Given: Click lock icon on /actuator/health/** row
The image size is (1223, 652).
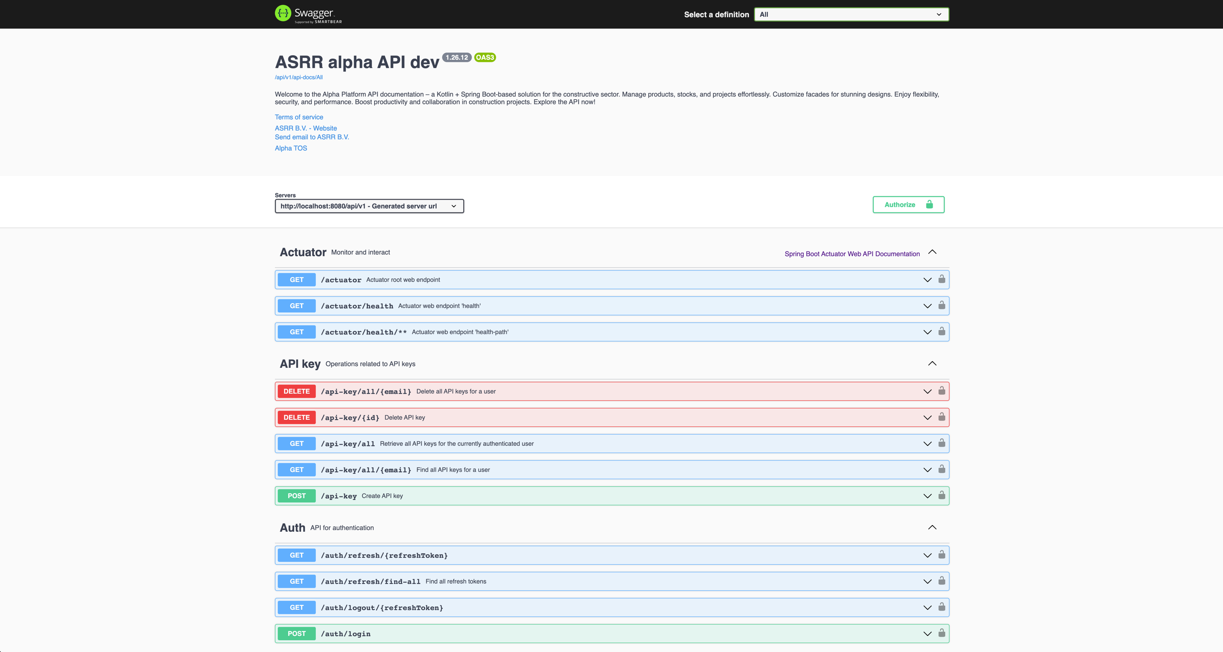Looking at the screenshot, I should (x=941, y=332).
